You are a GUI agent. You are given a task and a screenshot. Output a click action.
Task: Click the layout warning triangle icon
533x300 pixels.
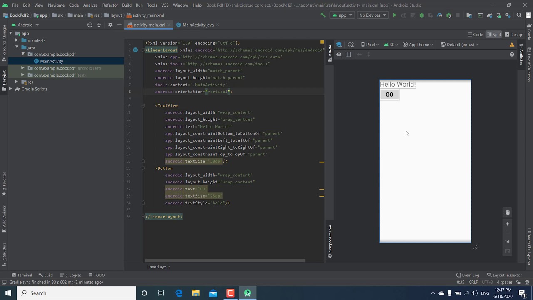click(x=512, y=45)
